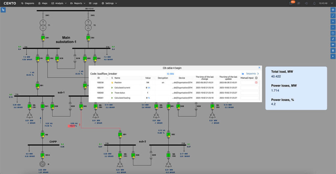Open the Logs menu item
Image resolution: width=336 pixels, height=174 pixels.
tap(93, 3)
